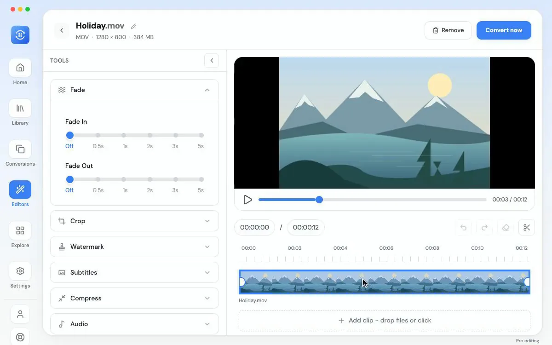Click the clip's left trim handle
Viewport: 552px width, 345px height.
tap(241, 282)
